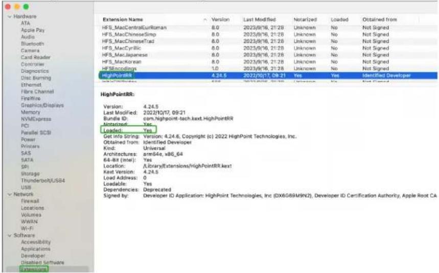Select Developer under Software
The height and width of the screenshot is (273, 439).
point(33,256)
